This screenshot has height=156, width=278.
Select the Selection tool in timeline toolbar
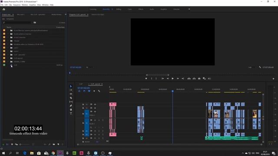(x=71, y=86)
